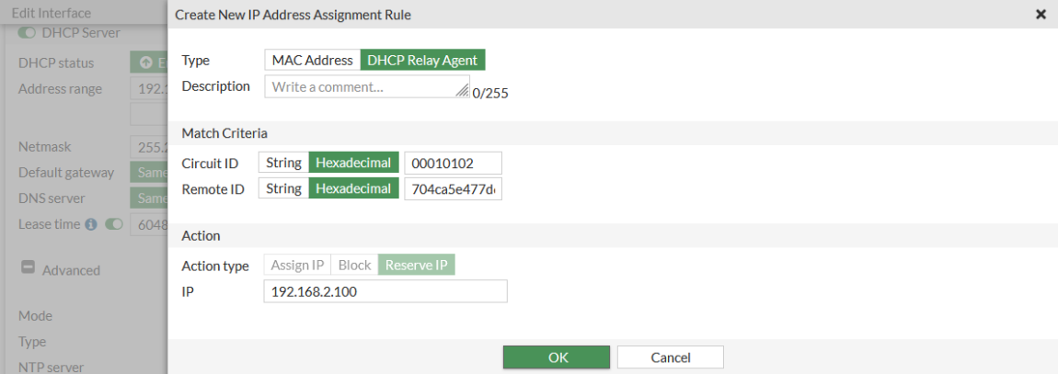Choose the Reserve IP action type
1058x374 pixels.
[417, 266]
